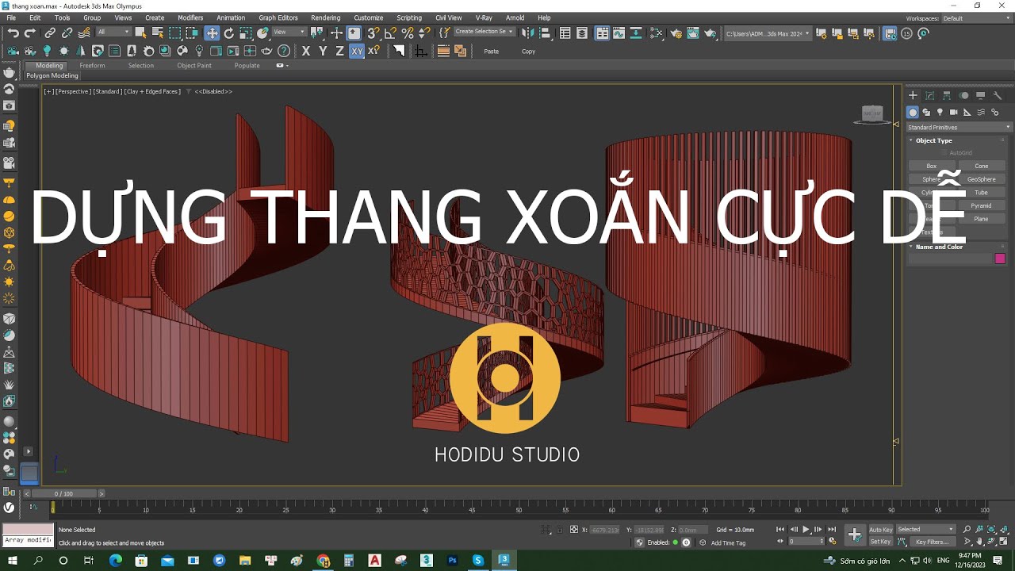Screen dimensions: 1015x571
Task: Open the selection filter 'All' dropdown
Action: pos(113,33)
